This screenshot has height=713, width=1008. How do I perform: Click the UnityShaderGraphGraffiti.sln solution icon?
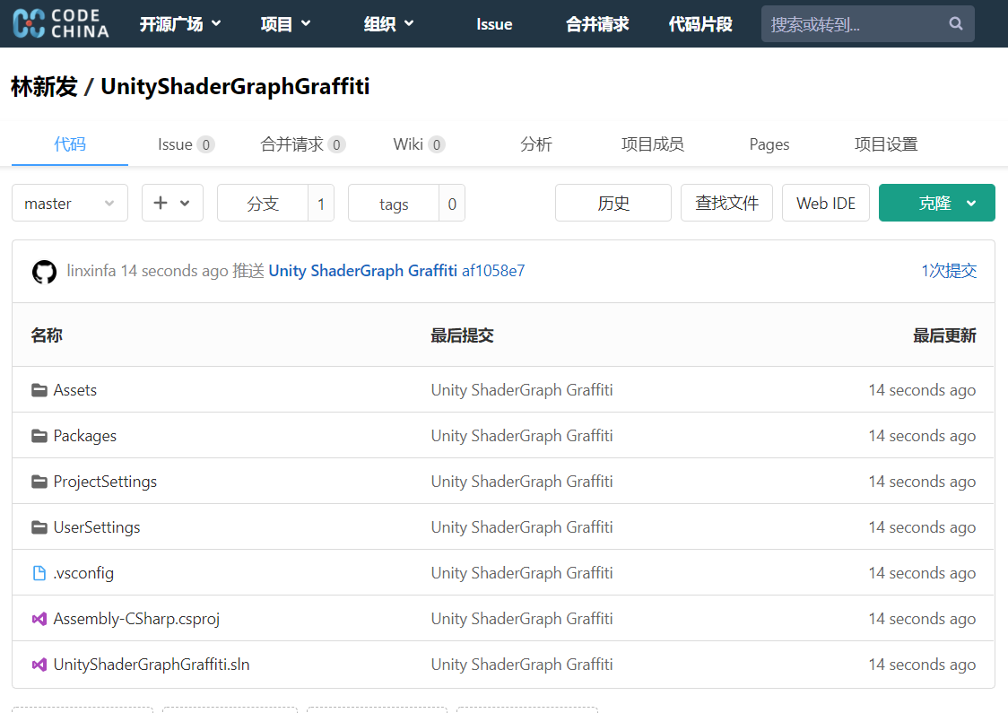click(x=39, y=664)
